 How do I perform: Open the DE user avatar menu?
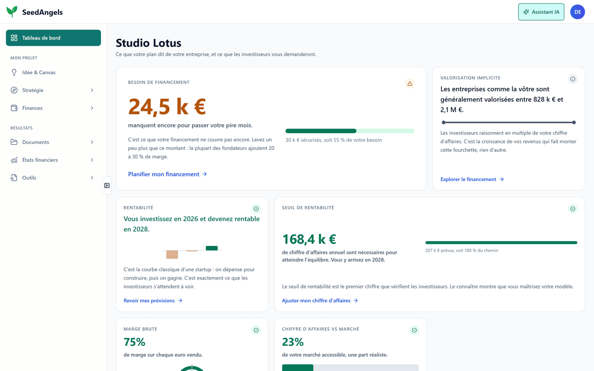(x=578, y=12)
